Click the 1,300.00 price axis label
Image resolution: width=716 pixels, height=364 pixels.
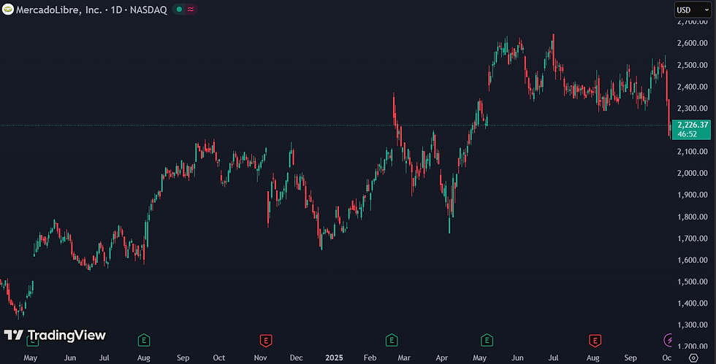[x=693, y=325]
